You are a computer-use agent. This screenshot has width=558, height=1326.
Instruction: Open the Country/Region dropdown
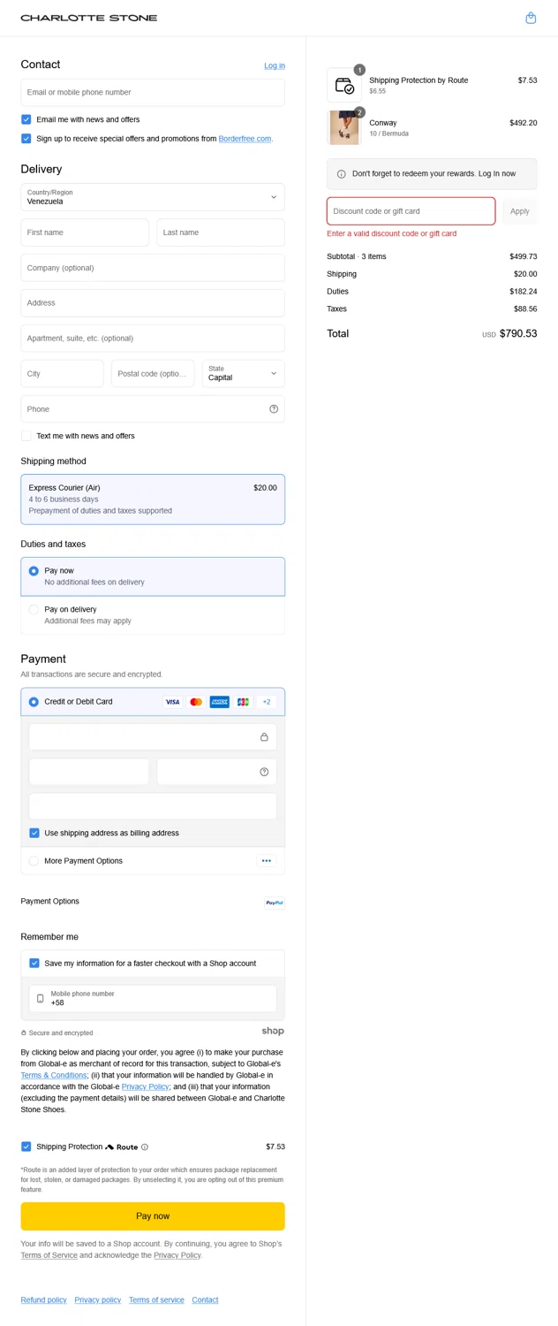[153, 197]
